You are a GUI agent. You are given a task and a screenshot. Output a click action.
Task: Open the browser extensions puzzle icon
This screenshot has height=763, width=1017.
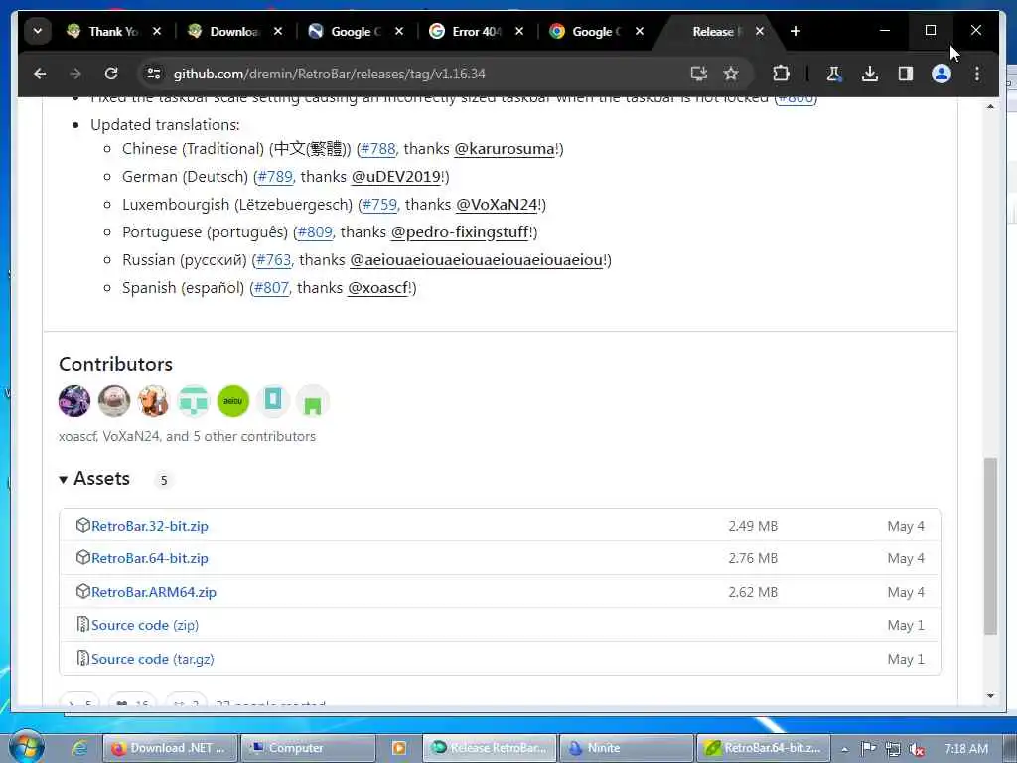point(781,74)
